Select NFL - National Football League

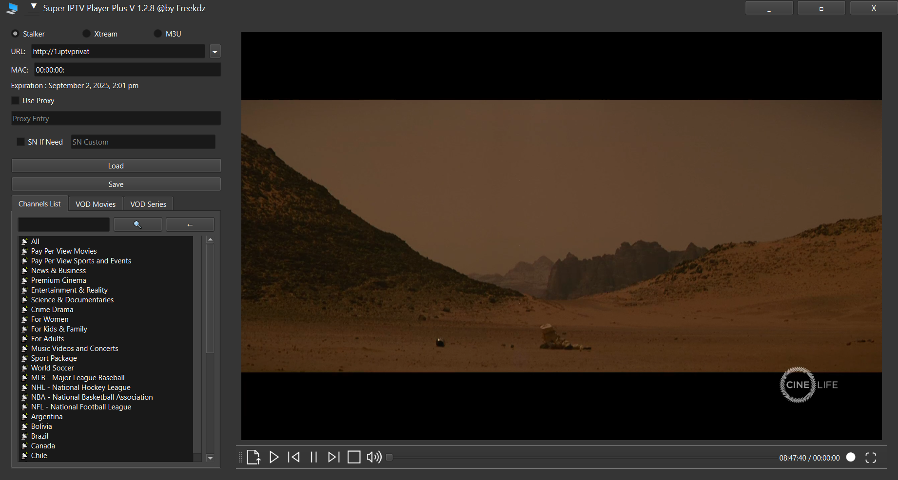(x=106, y=407)
